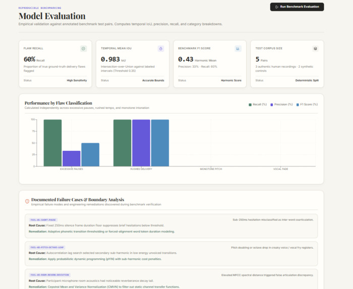The image size is (353, 289).
Task: Click the 250ms silence frame Root Cause line
Action: pos(97,225)
